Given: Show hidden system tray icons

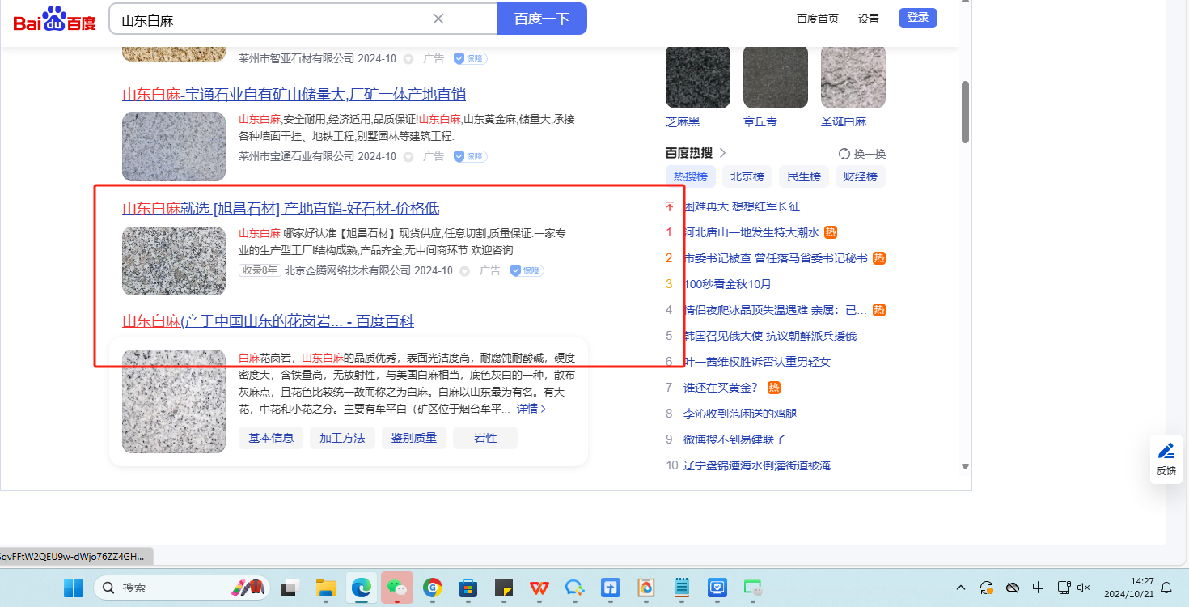Looking at the screenshot, I should (960, 587).
